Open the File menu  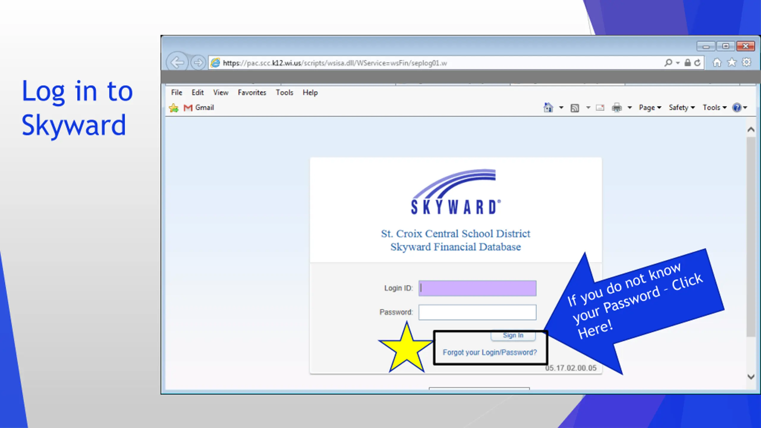(x=177, y=92)
